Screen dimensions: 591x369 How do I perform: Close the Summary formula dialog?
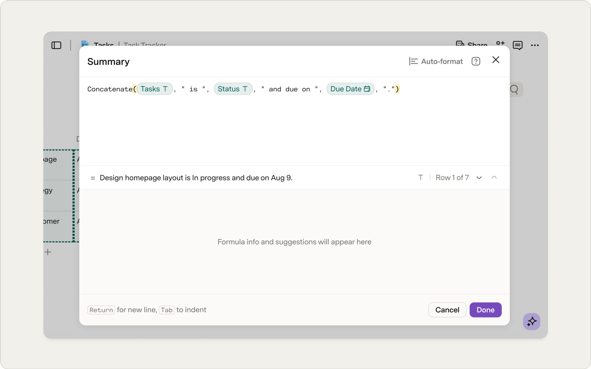(x=496, y=60)
